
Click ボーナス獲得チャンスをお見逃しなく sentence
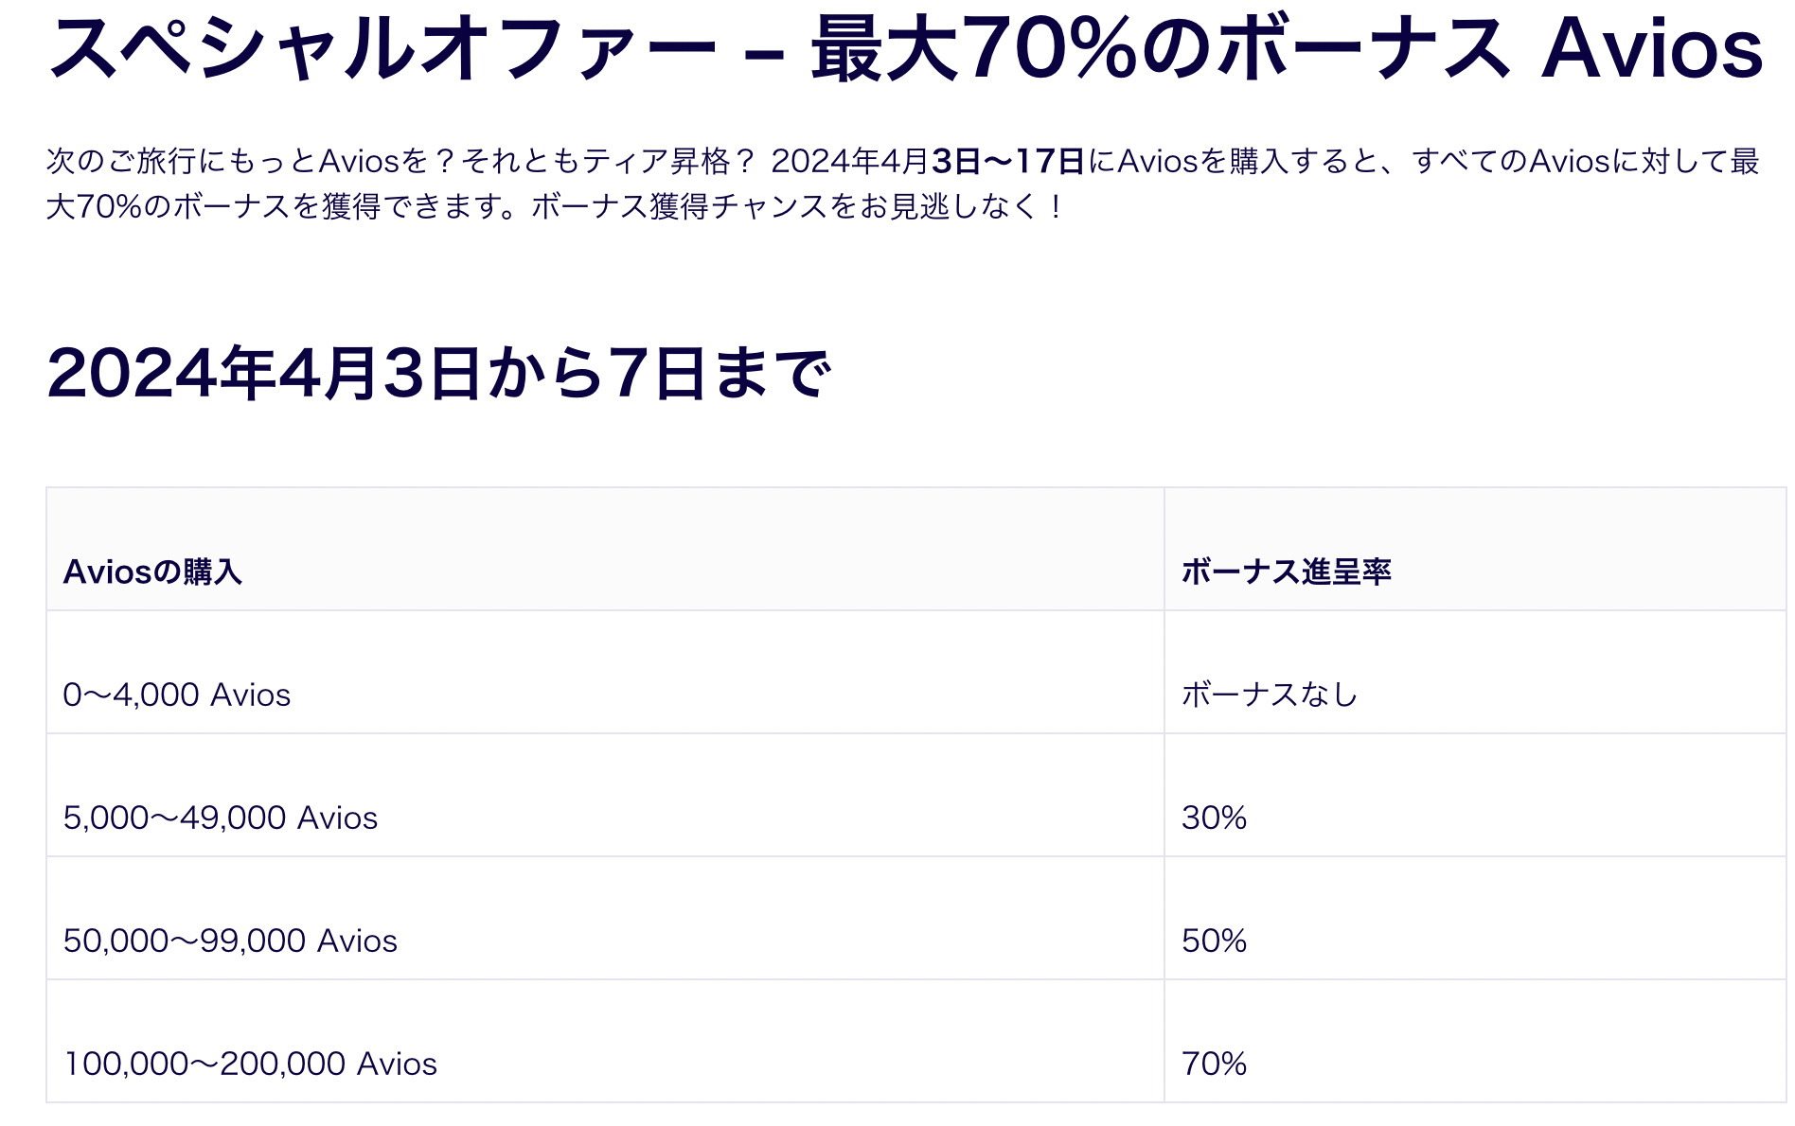(x=789, y=206)
